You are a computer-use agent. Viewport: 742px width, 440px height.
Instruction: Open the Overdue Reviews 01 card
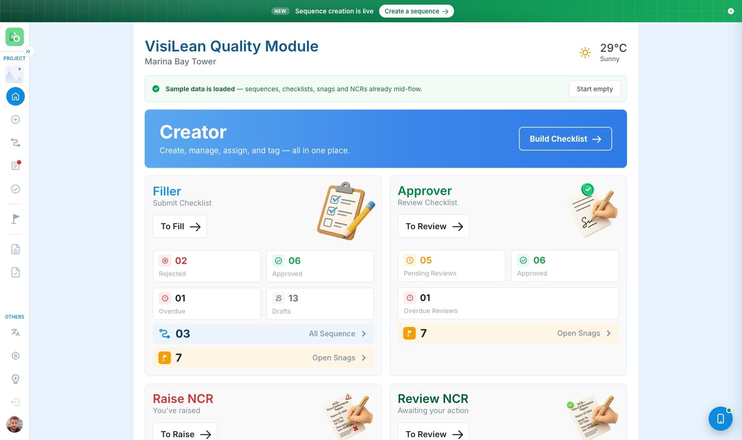(x=508, y=303)
